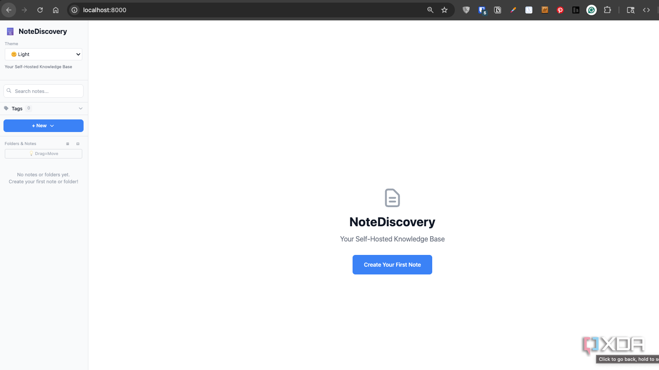
Task: Open the Extensions puzzle menu
Action: coord(607,10)
